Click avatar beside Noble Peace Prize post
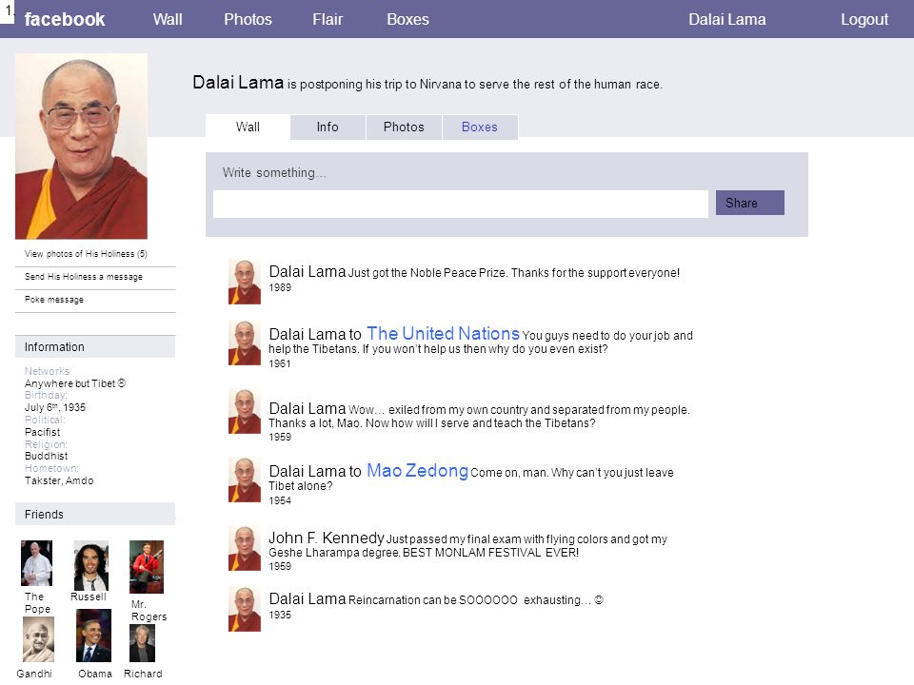This screenshot has width=914, height=685. (x=245, y=282)
